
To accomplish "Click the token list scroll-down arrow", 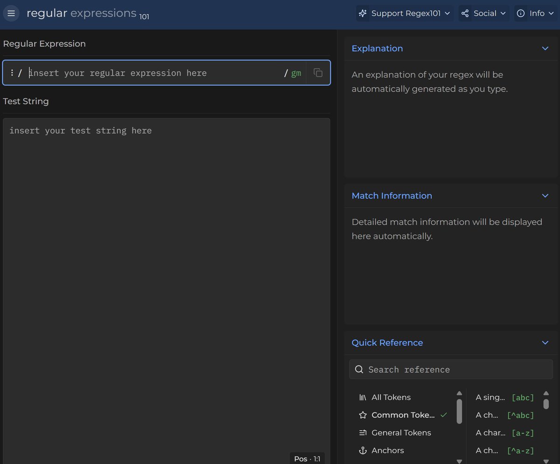I will click(546, 461).
